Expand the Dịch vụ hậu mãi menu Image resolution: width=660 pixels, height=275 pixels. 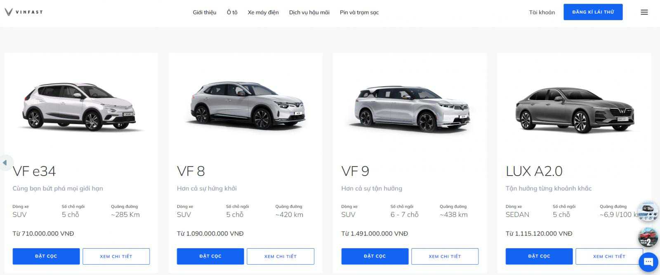(x=309, y=12)
